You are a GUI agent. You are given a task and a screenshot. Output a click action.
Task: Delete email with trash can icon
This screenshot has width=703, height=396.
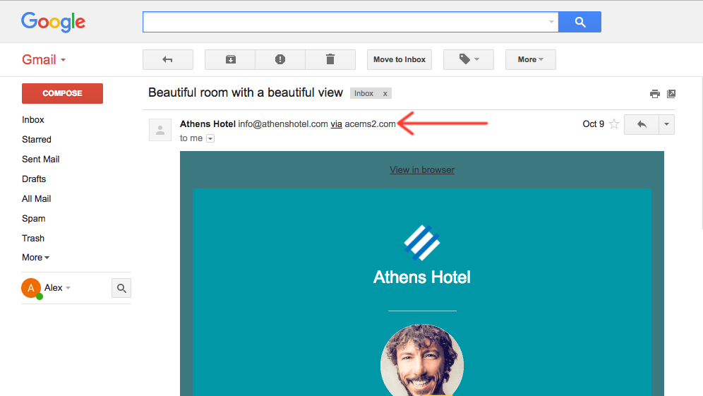click(330, 60)
